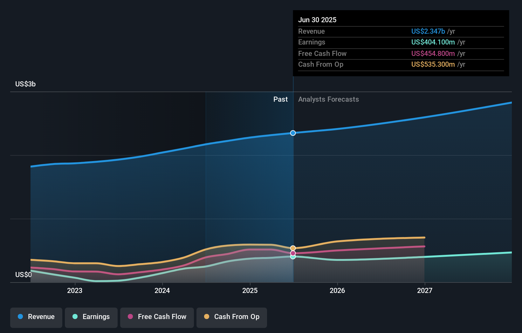Select the blue Revenue data point marker
Screen dimensions: 522x333
[293, 133]
